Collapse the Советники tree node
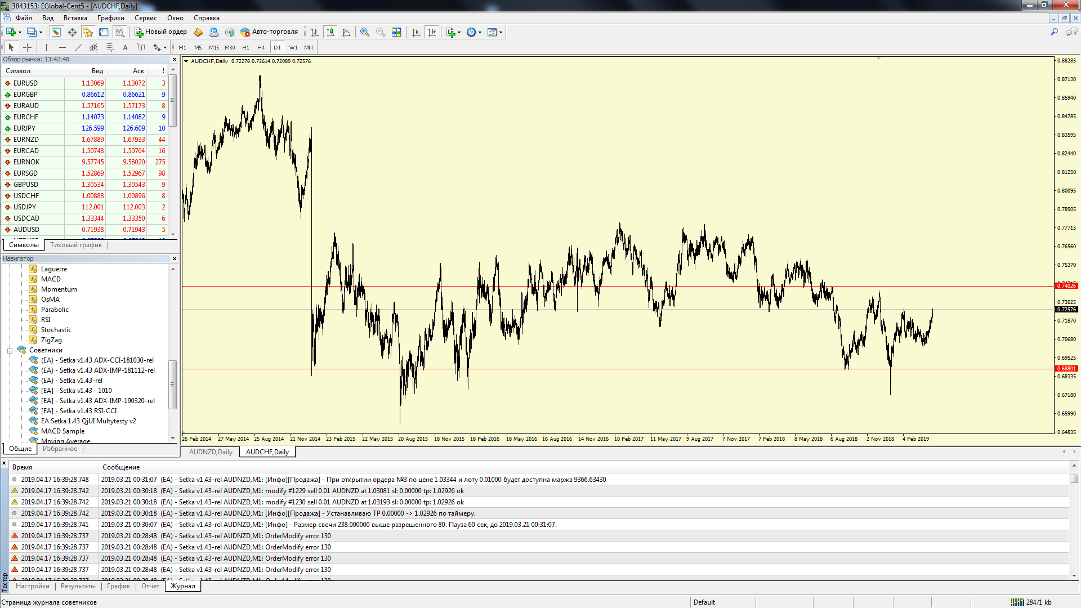Image resolution: width=1081 pixels, height=608 pixels. (x=10, y=351)
